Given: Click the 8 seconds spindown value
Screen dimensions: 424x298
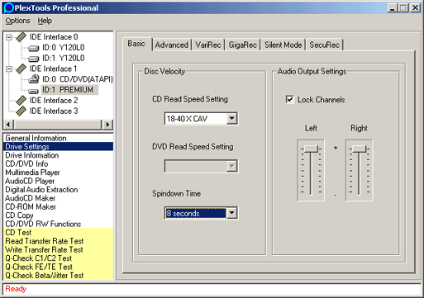Looking at the screenshot, I should 183,213.
